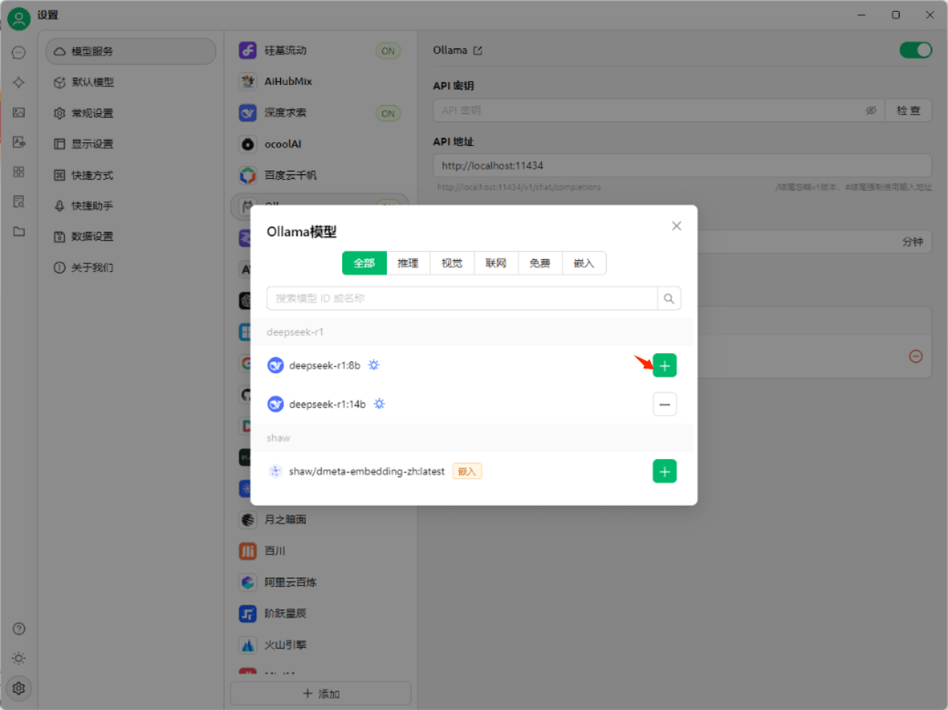Click the deepseek-r1:8b model name
948x710 pixels.
[325, 365]
